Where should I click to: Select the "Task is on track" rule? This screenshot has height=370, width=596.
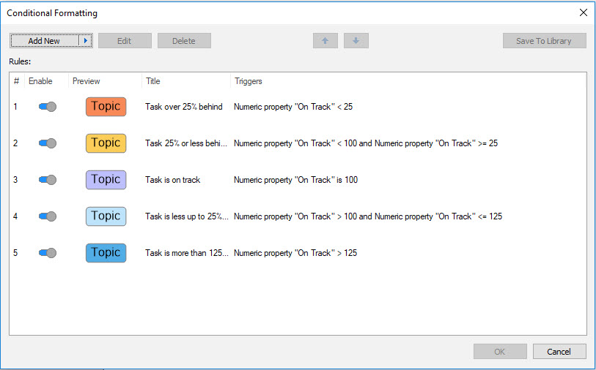(x=173, y=180)
